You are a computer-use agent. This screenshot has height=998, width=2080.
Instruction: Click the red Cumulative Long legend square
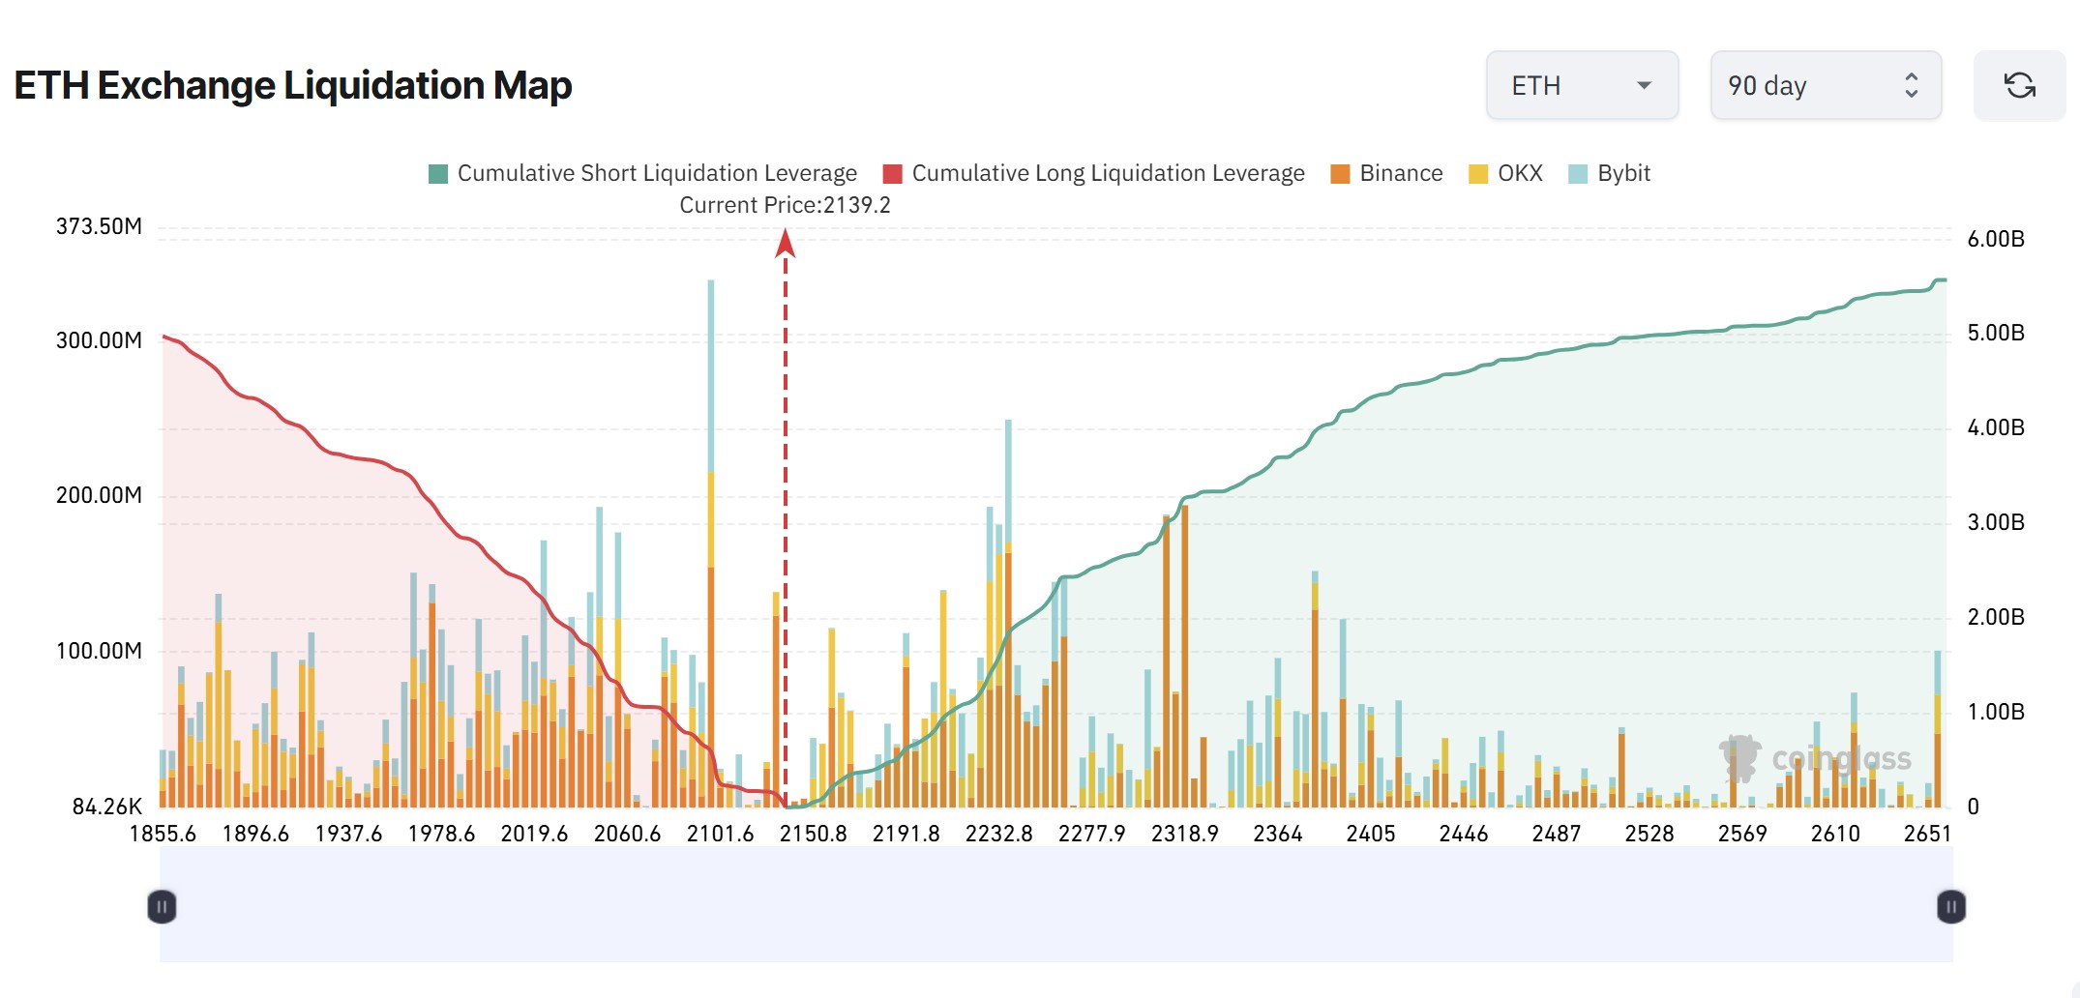[891, 173]
